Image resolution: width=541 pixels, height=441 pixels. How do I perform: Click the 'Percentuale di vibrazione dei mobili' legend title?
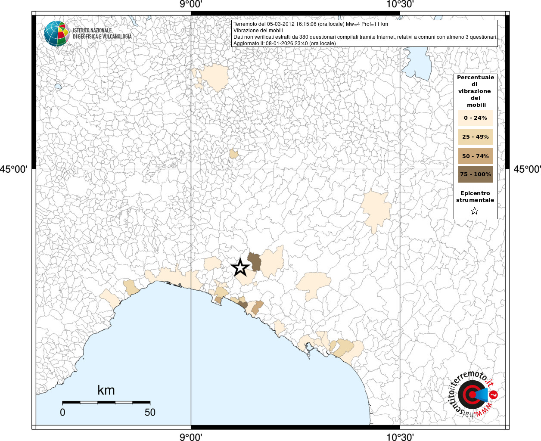[476, 91]
